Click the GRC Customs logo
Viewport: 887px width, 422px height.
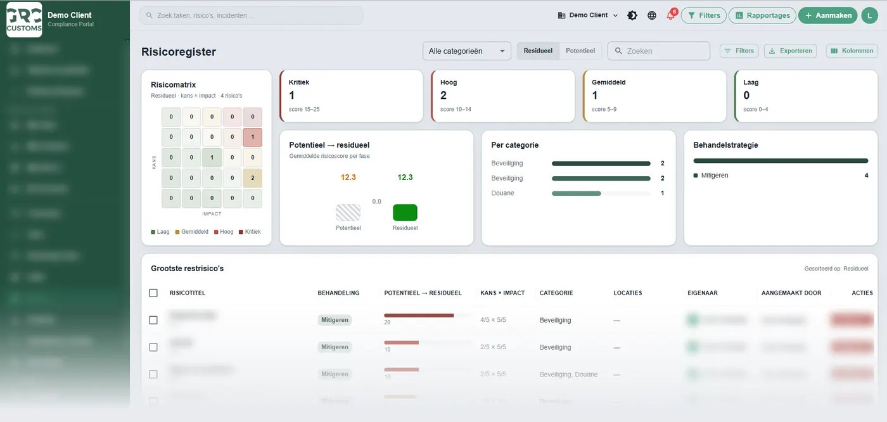click(24, 20)
